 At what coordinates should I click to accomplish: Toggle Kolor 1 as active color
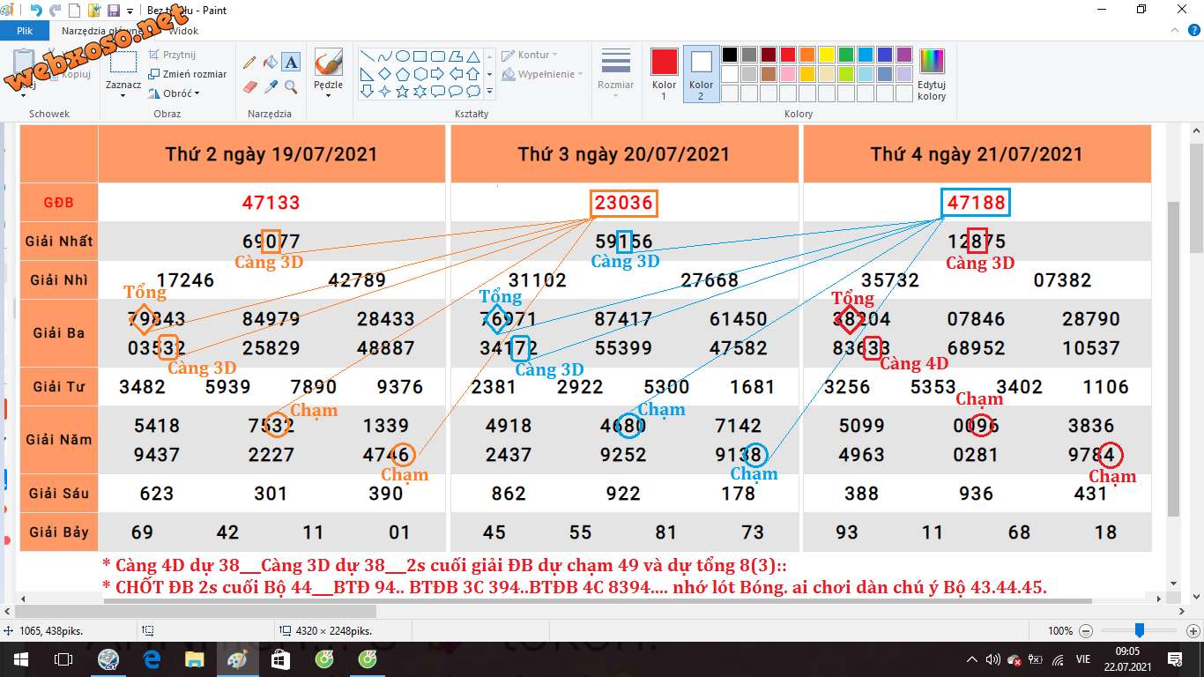[664, 74]
